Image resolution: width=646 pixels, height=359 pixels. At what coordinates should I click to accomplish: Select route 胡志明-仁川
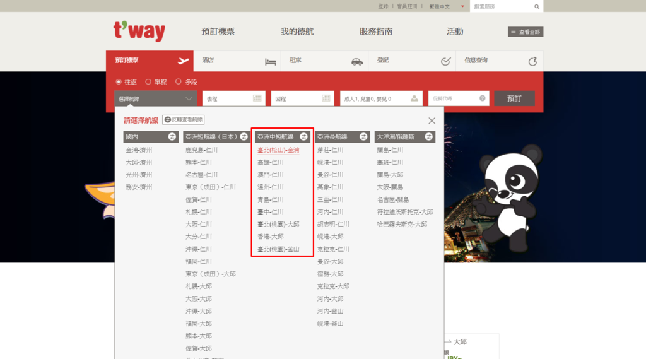(333, 224)
